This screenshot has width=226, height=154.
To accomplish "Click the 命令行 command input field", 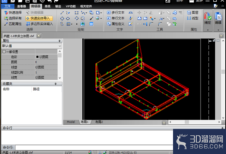I will (94, 148).
